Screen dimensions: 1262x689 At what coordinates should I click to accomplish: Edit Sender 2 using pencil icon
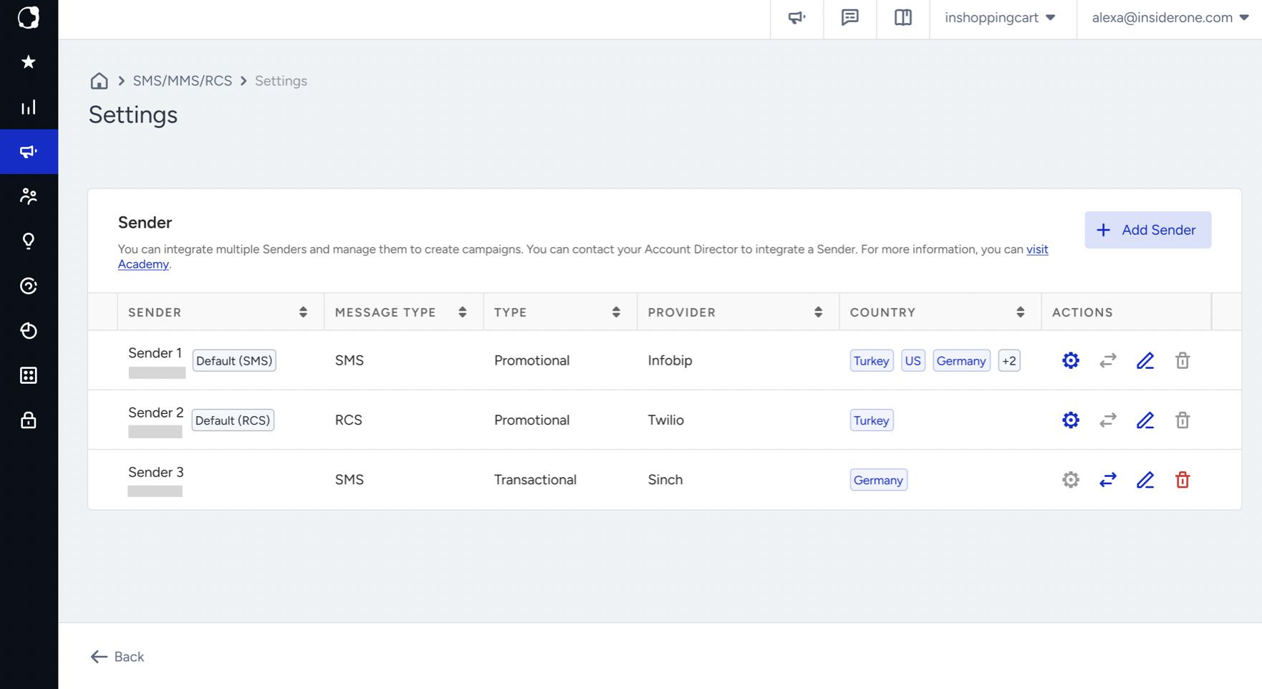(x=1145, y=420)
